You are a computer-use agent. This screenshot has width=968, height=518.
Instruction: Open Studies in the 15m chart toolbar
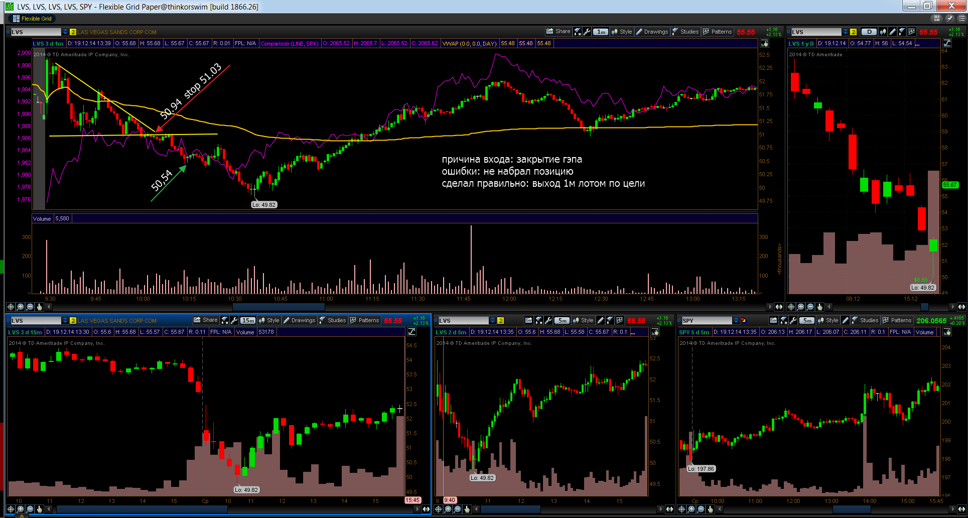[x=332, y=320]
